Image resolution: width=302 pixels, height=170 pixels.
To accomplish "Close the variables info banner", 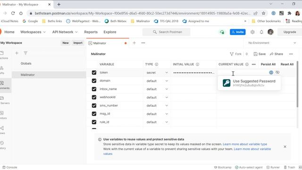I will click(x=285, y=147).
